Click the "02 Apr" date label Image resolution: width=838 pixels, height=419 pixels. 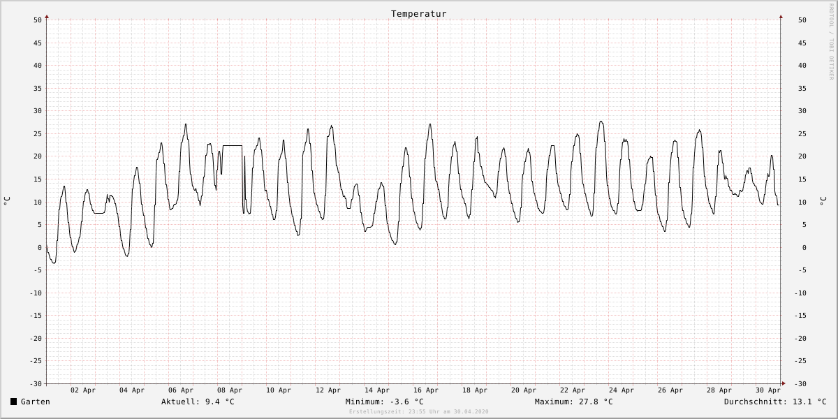point(83,390)
